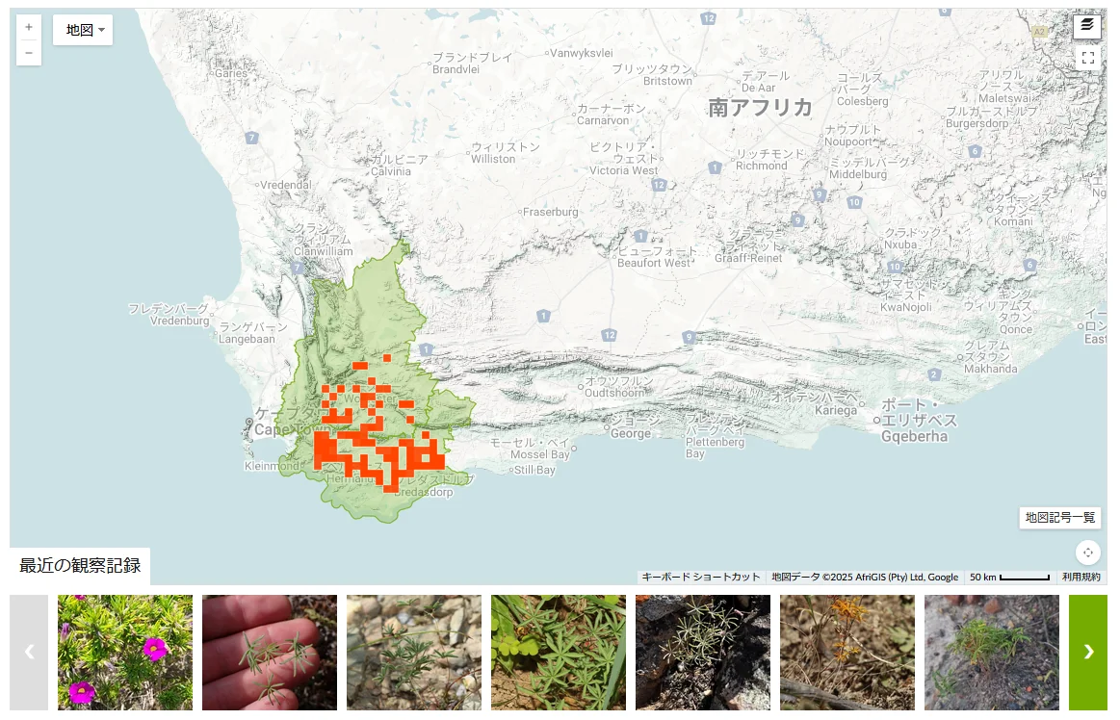Show next observation photos
The image size is (1120, 720).
point(1088,653)
